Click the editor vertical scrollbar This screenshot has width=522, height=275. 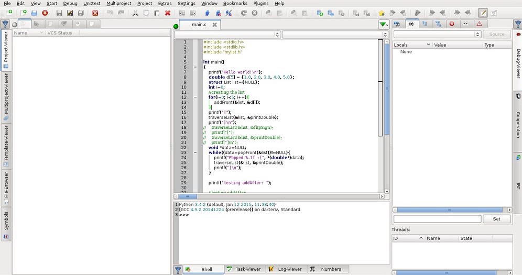pos(387,89)
